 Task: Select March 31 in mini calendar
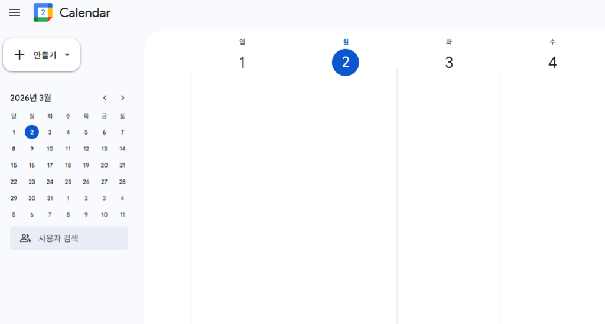[50, 198]
